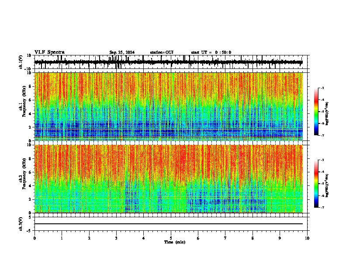The width and height of the screenshot is (346, 267).
Task: Click time axis tick label "3"
Action: (x=116, y=238)
